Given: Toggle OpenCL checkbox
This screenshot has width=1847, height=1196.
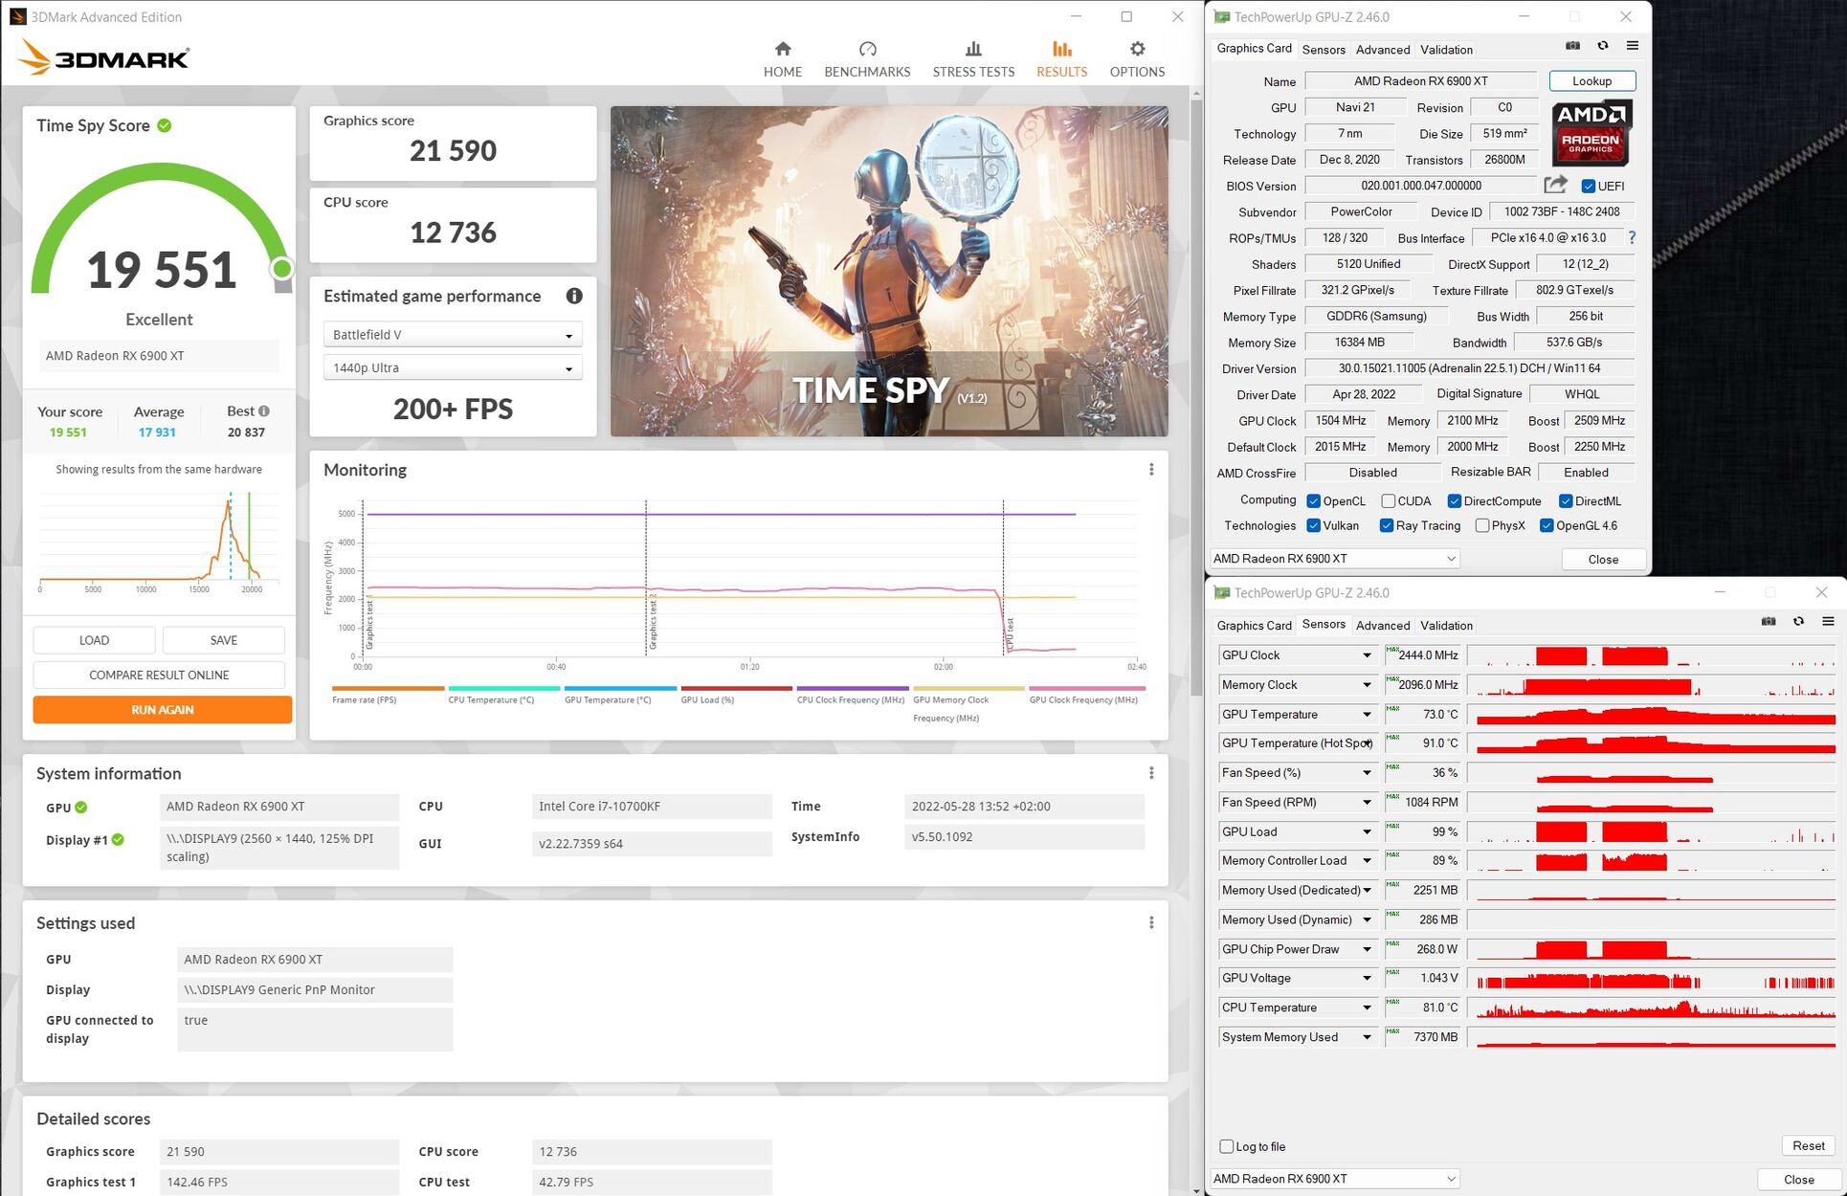Looking at the screenshot, I should tap(1314, 501).
